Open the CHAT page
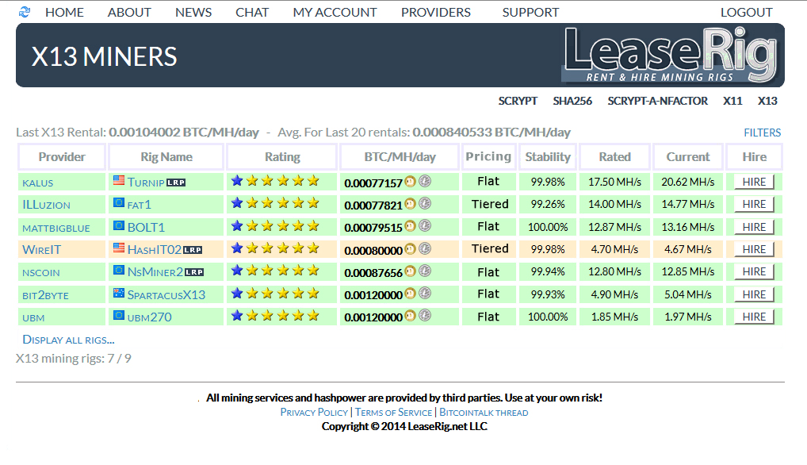The image size is (807, 465). coord(252,13)
